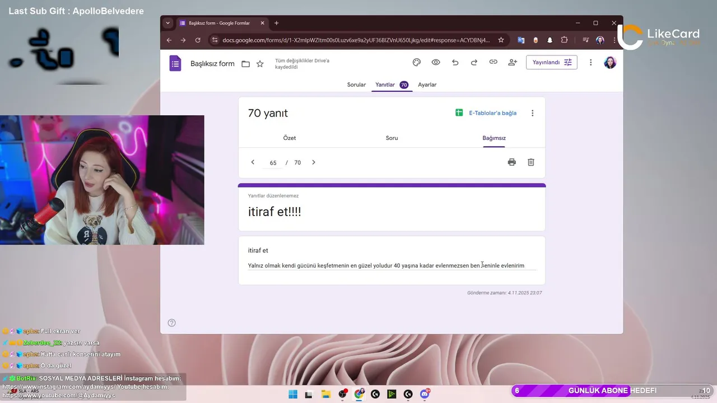Go forward in the browser

183,40
